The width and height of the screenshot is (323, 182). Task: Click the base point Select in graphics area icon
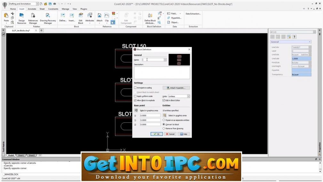(136, 110)
